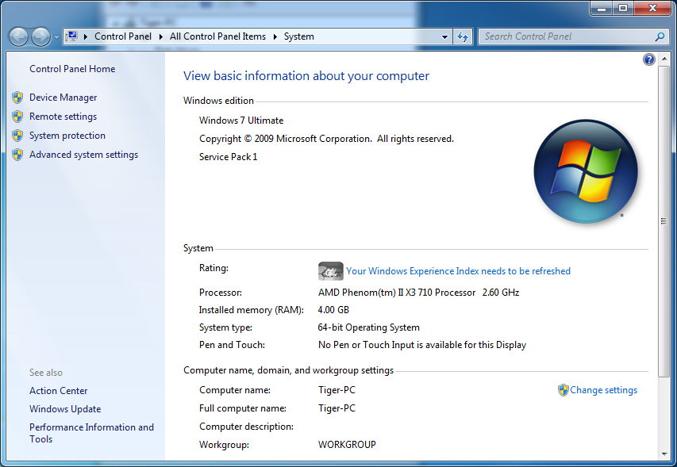
Task: Open Your Windows Experience Index needs to be refreshed link
Action: pos(458,271)
